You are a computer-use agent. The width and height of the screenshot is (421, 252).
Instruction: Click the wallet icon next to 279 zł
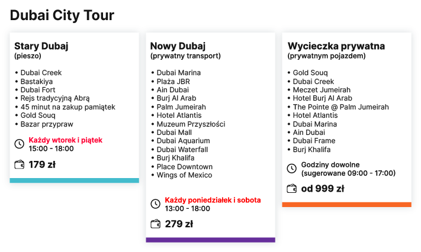(156, 224)
